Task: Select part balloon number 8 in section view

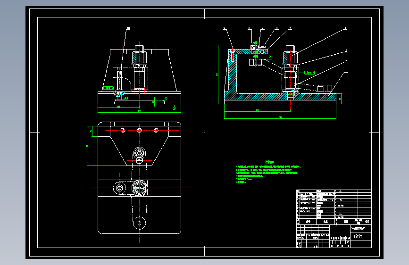Action: coord(250,28)
